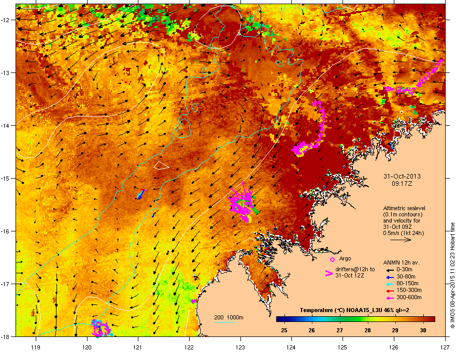Click the 'ANMN 12h av.' legend heading
The image size is (456, 352).
pyautogui.click(x=401, y=263)
